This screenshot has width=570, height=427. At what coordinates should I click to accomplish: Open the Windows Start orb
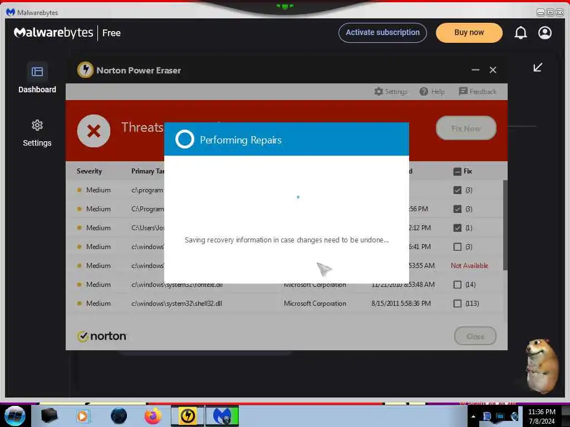[x=15, y=416]
